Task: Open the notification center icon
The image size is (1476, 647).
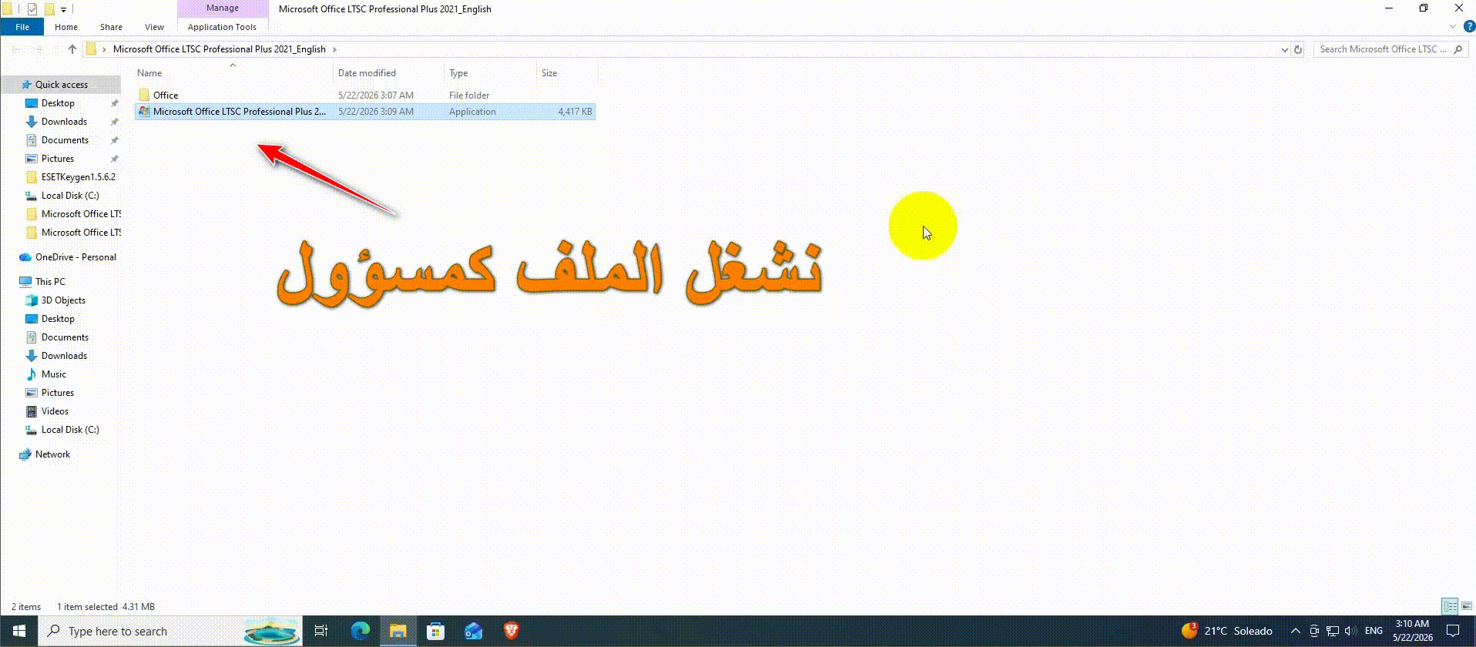Action: (x=1453, y=631)
